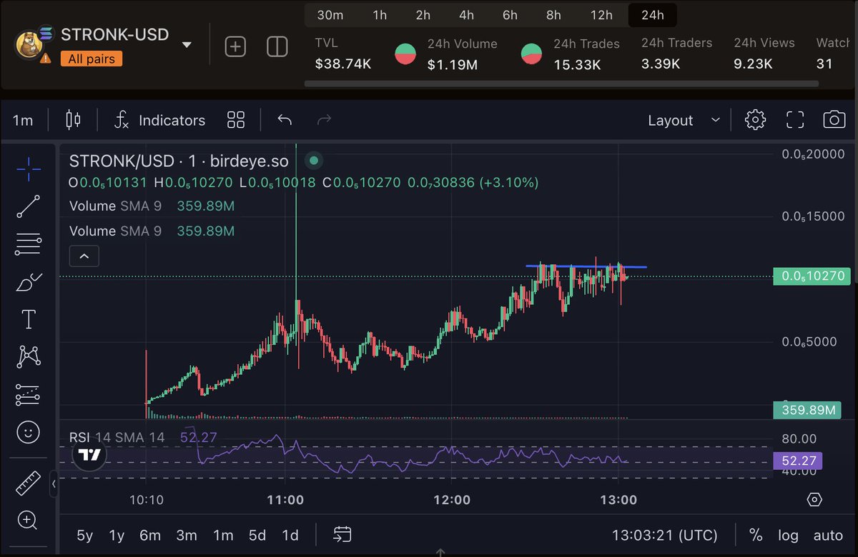Screen dimensions: 858x557
Task: Open the Layout dropdown
Action: click(x=684, y=120)
